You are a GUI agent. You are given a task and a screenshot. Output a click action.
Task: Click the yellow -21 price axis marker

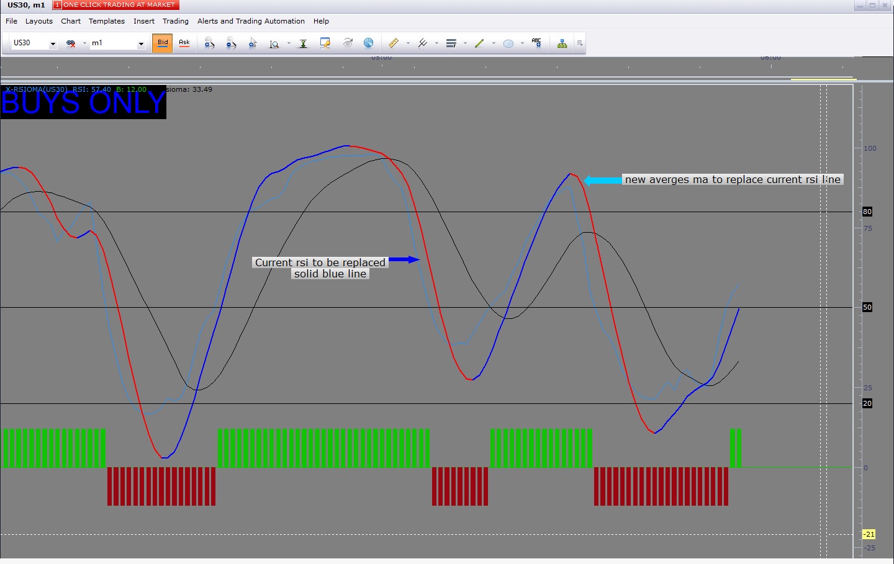tap(869, 534)
